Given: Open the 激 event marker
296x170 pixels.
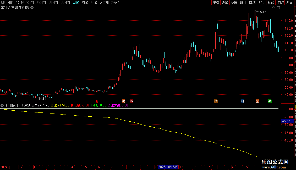Looking at the screenshot, I should coord(123,101).
